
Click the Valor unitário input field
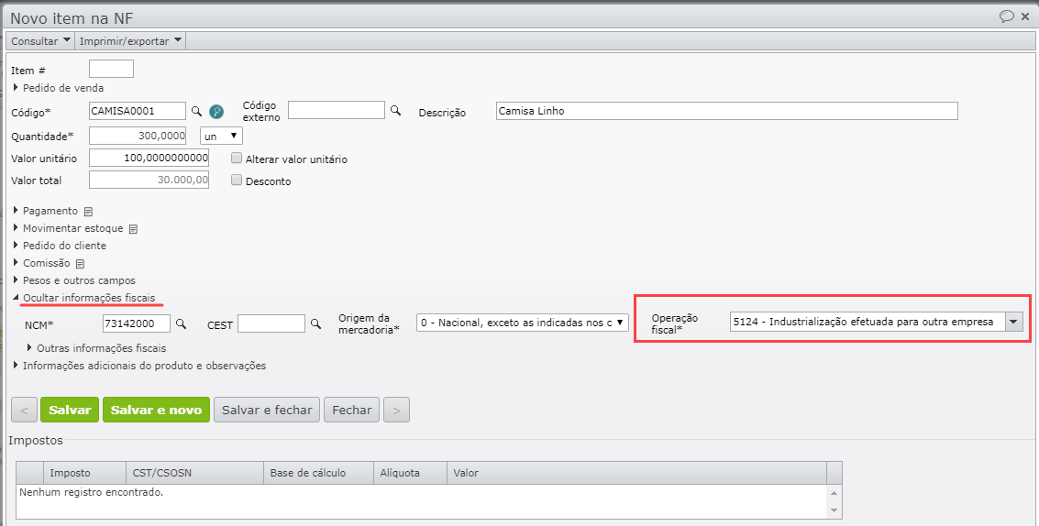coord(149,158)
